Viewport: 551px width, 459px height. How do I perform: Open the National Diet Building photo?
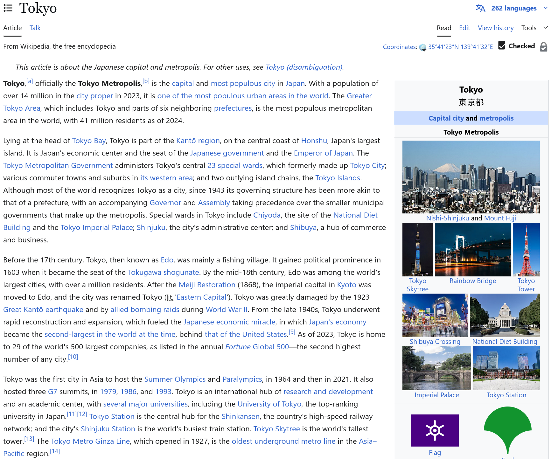click(x=505, y=315)
